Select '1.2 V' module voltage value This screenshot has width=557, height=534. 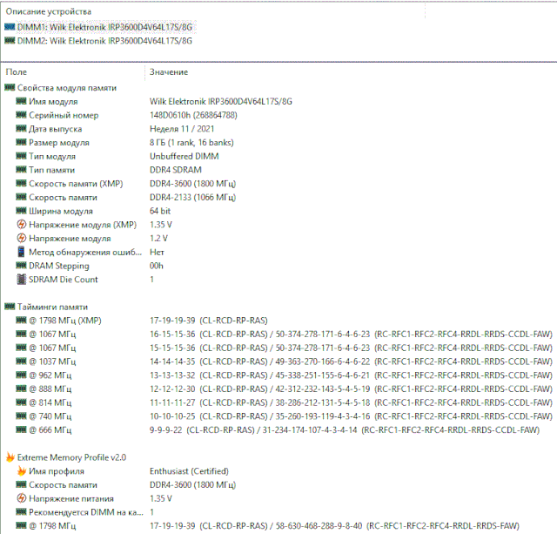point(158,238)
